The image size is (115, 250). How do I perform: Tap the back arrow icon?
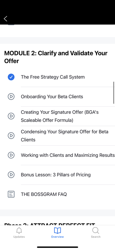pos(6,19)
